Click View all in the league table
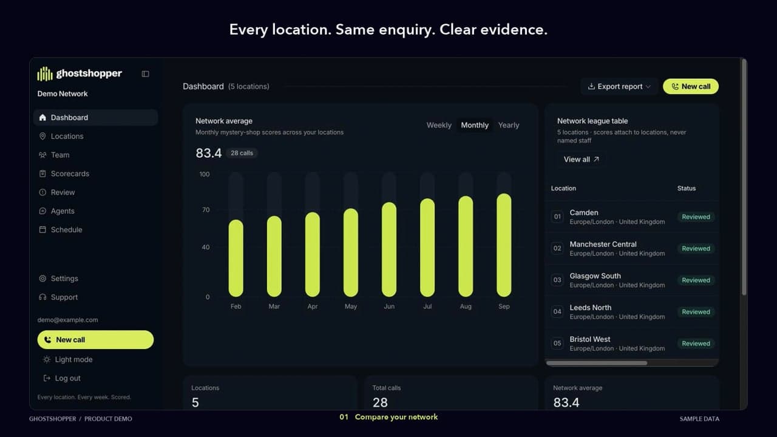The image size is (777, 437). (x=582, y=160)
